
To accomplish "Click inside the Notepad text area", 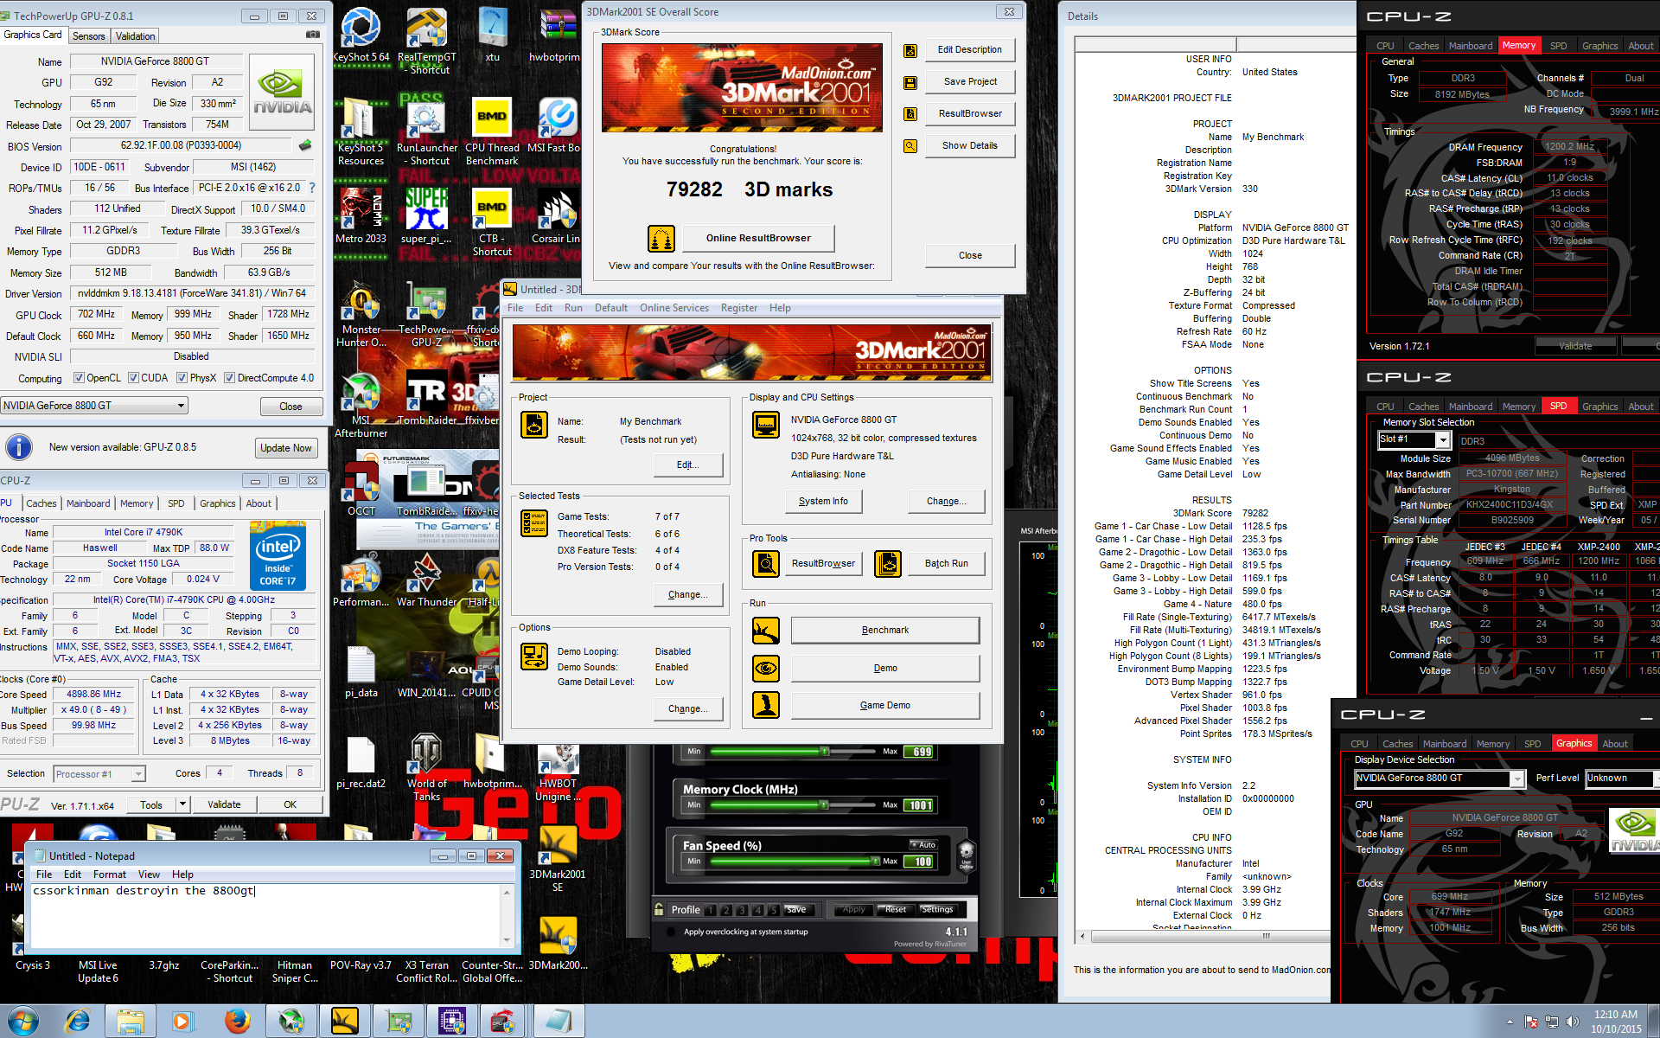I will [264, 917].
